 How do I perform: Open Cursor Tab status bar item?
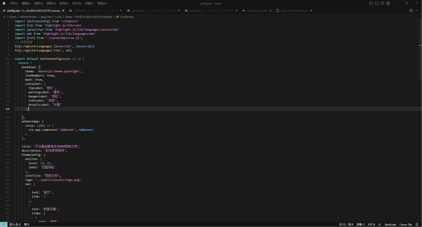(406, 225)
